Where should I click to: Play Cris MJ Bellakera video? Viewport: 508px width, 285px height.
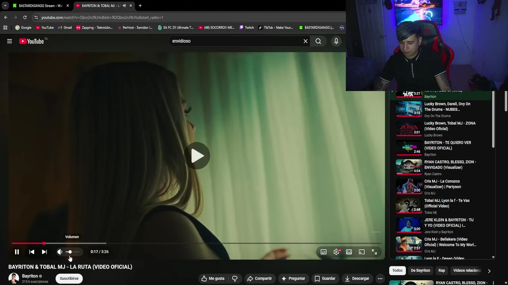point(441,245)
